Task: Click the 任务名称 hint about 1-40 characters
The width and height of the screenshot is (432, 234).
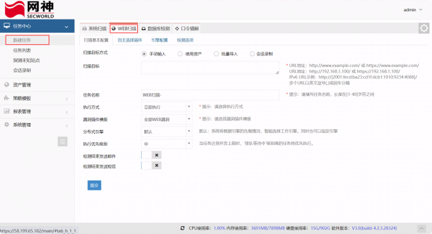Action: point(332,95)
